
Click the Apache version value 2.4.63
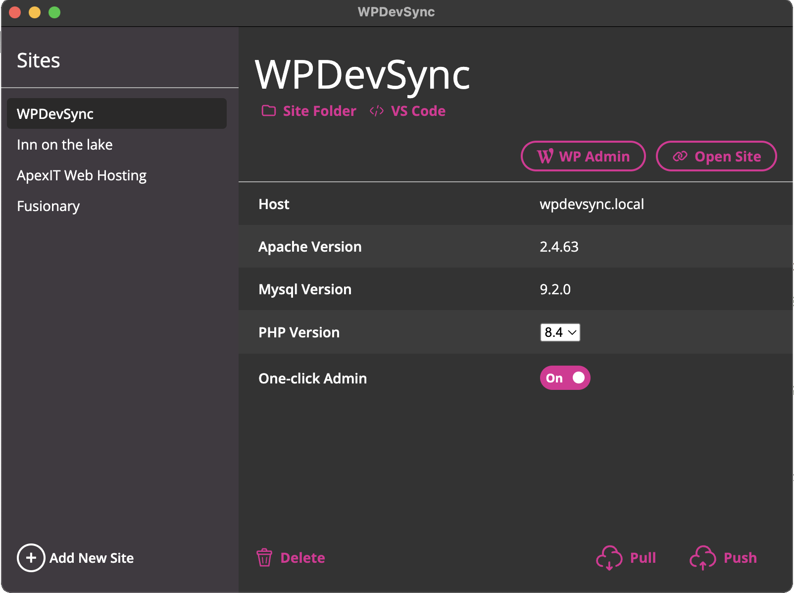point(559,247)
